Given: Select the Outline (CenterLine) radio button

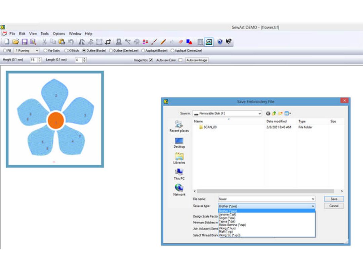Looking at the screenshot, I should click(x=111, y=50).
